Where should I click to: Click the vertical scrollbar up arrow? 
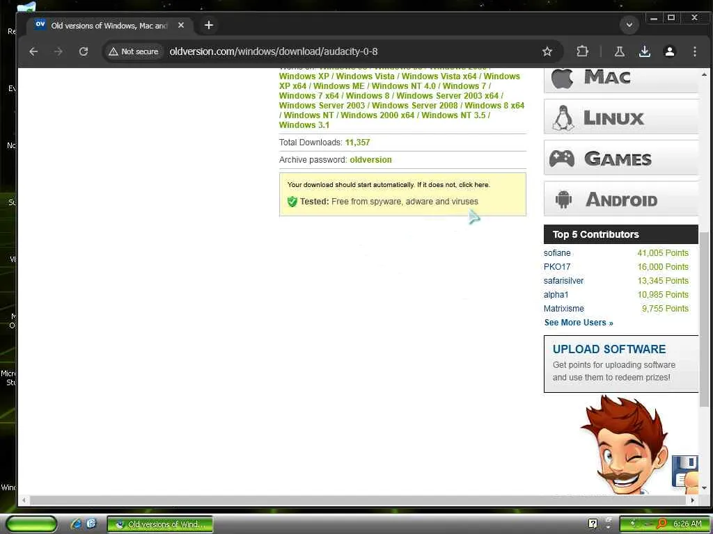[x=704, y=74]
